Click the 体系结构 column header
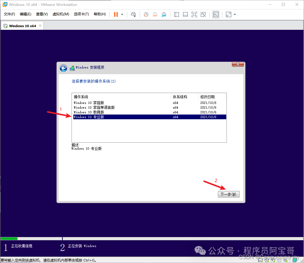This screenshot has width=304, height=263. (185, 97)
